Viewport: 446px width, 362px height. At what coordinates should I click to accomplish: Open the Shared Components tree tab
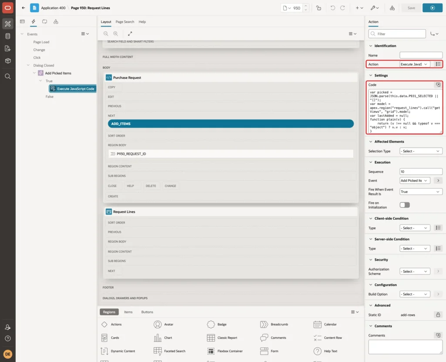[x=56, y=22]
